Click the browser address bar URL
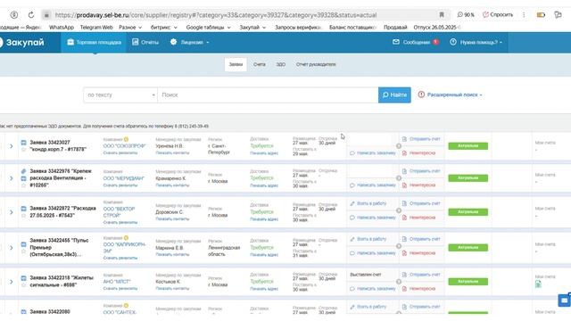 tap(216, 15)
